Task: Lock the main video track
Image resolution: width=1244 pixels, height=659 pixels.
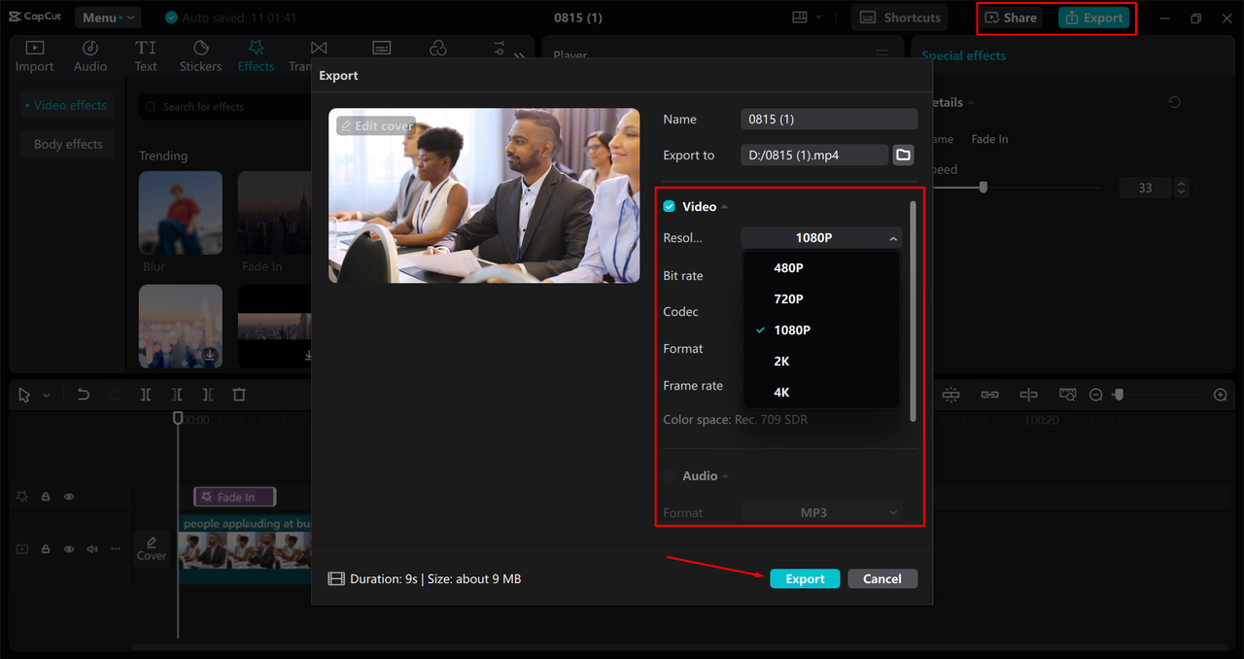Action: click(46, 549)
